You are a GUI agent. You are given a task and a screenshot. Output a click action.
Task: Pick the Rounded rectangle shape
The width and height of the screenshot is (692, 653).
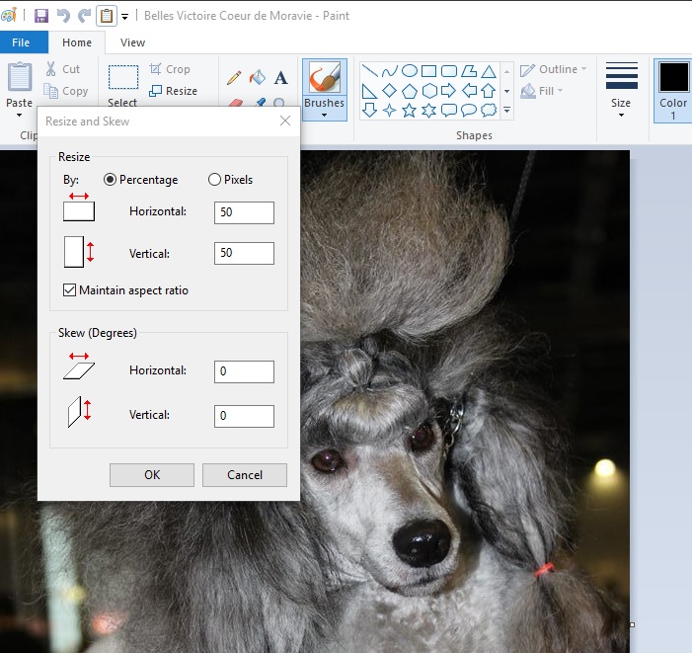(x=449, y=71)
